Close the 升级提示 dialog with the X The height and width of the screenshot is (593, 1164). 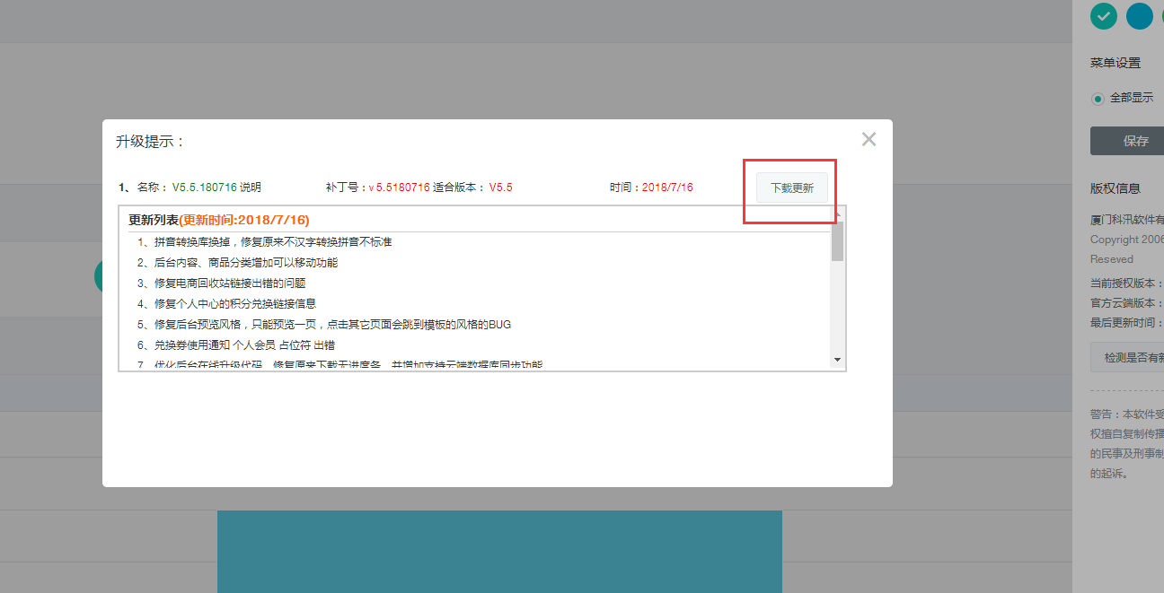(868, 139)
